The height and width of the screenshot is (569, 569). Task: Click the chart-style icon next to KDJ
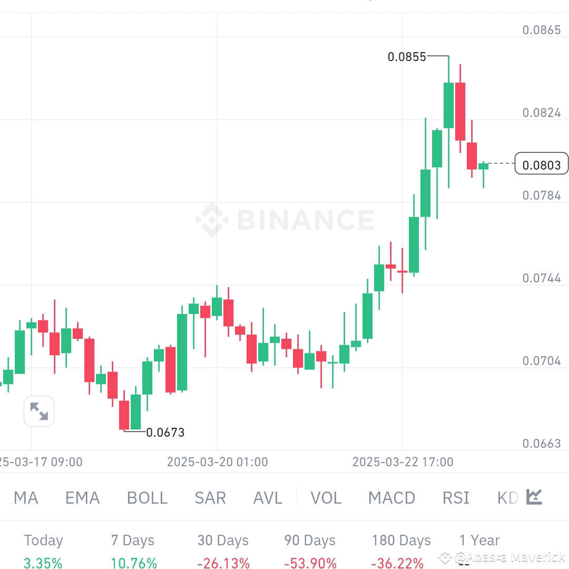[x=533, y=496]
